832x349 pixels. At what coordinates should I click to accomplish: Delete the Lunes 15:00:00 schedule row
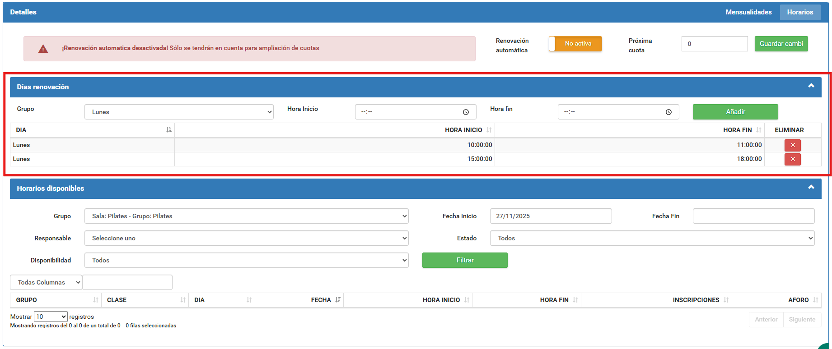pyautogui.click(x=792, y=159)
